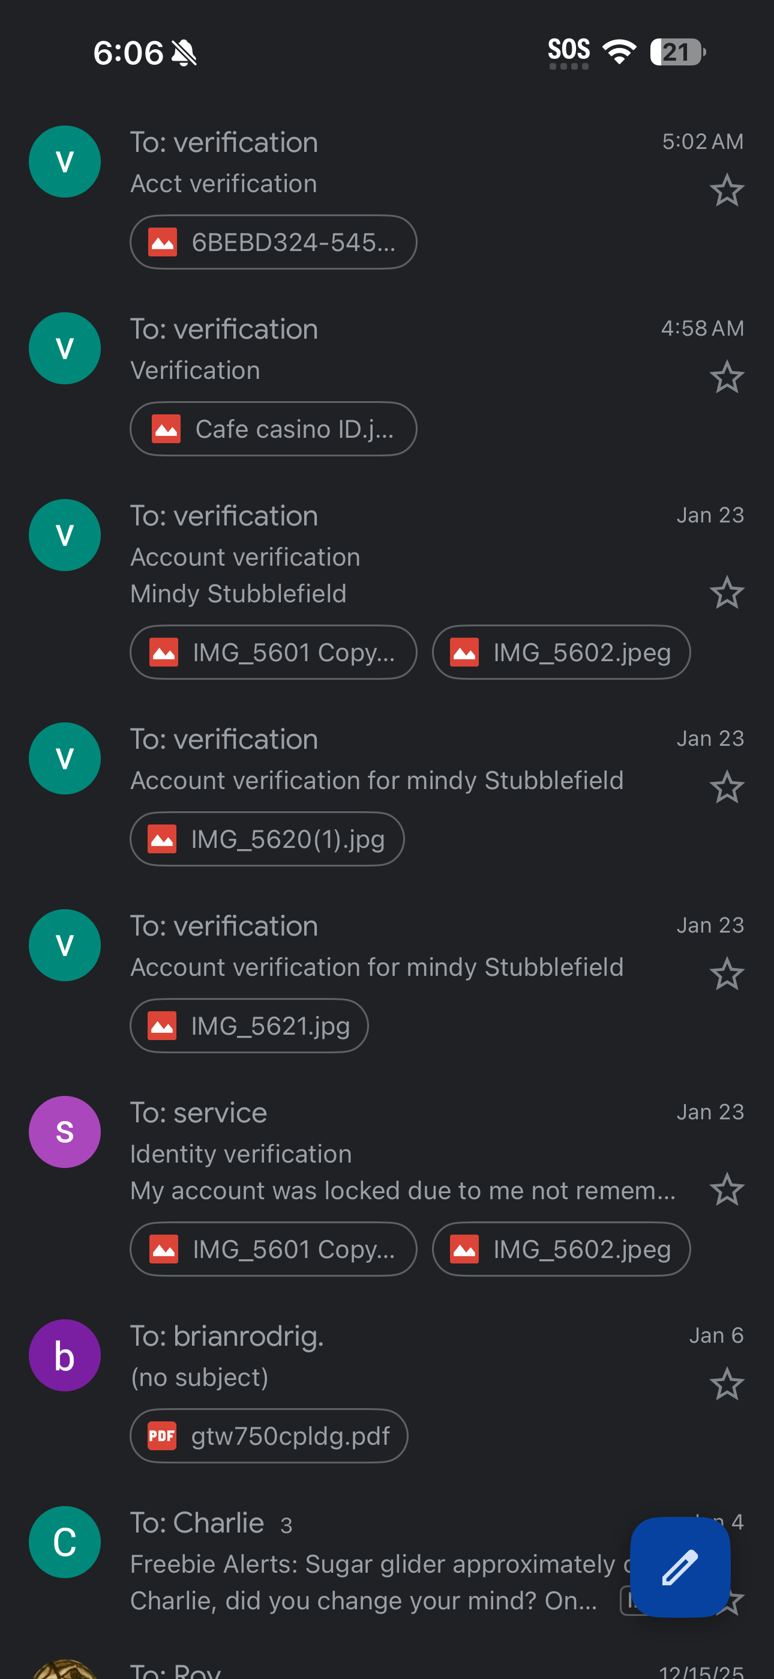774x1679 pixels.
Task: Select the purple b sender avatar
Action: point(65,1356)
